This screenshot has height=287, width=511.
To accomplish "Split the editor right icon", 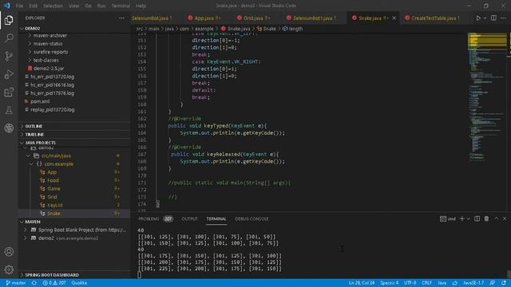I will (x=493, y=18).
